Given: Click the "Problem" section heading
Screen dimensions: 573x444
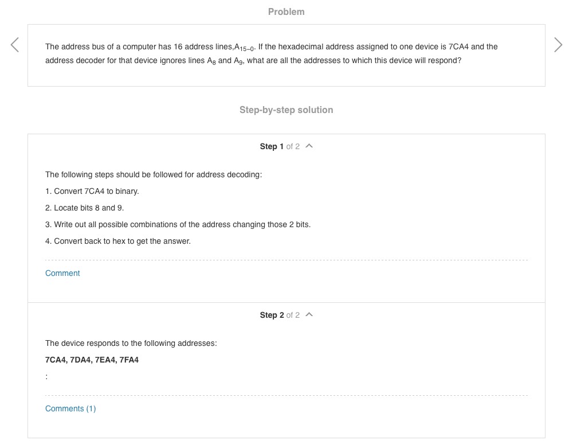Looking at the screenshot, I should [x=286, y=11].
